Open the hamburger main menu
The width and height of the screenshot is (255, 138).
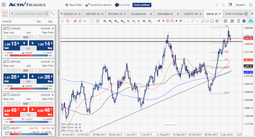point(4,4)
